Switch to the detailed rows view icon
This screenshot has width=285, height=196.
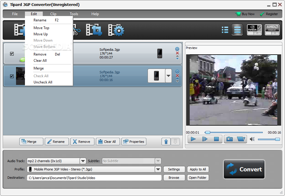coord(237,30)
